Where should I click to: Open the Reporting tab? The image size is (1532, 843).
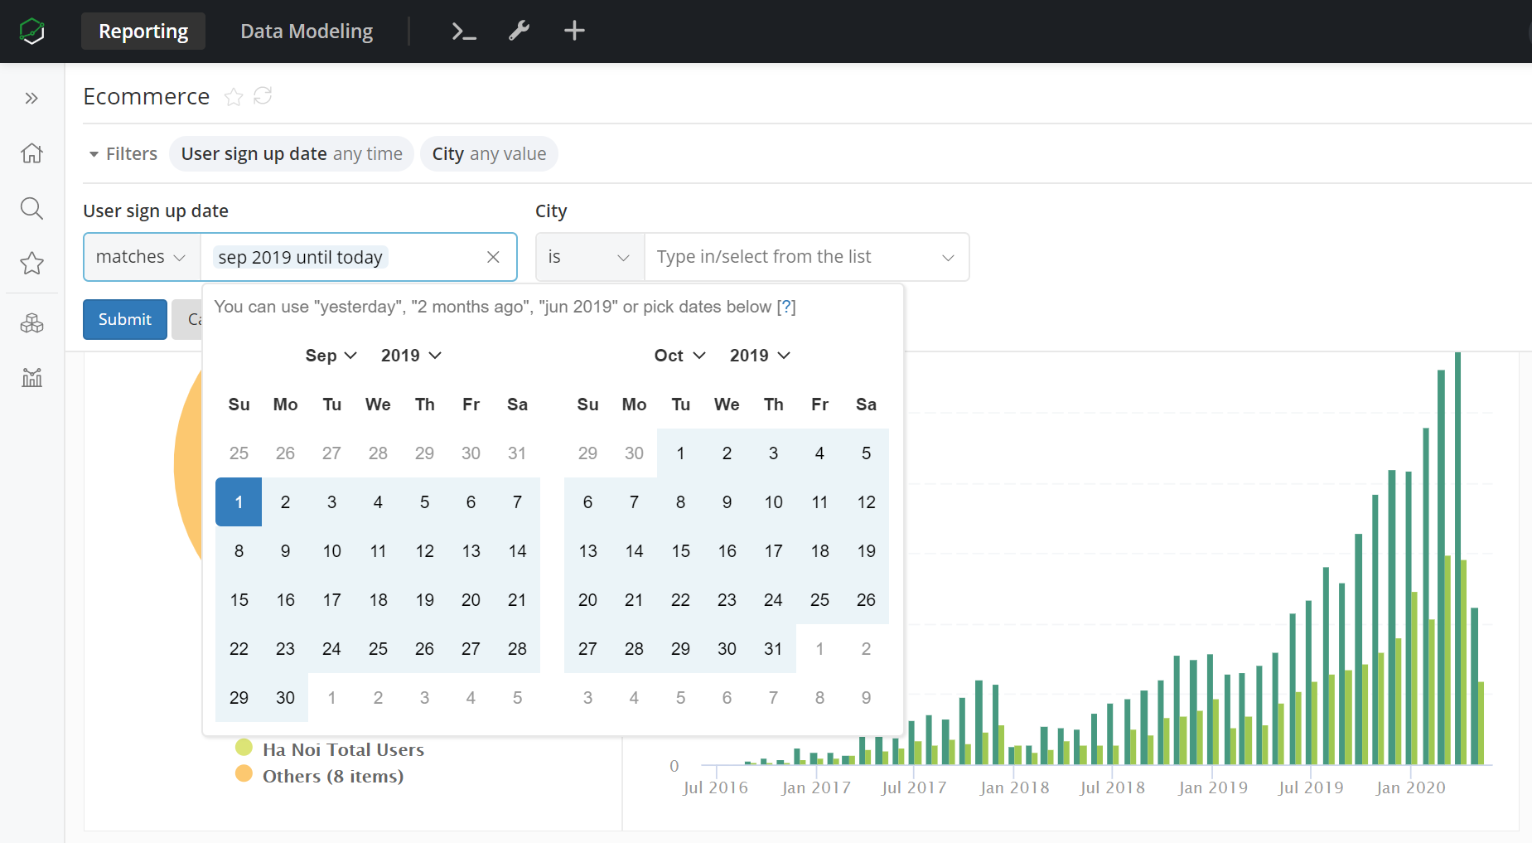[x=143, y=31]
